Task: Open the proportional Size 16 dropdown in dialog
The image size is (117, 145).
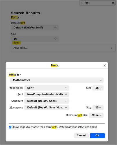Action: click(98, 88)
